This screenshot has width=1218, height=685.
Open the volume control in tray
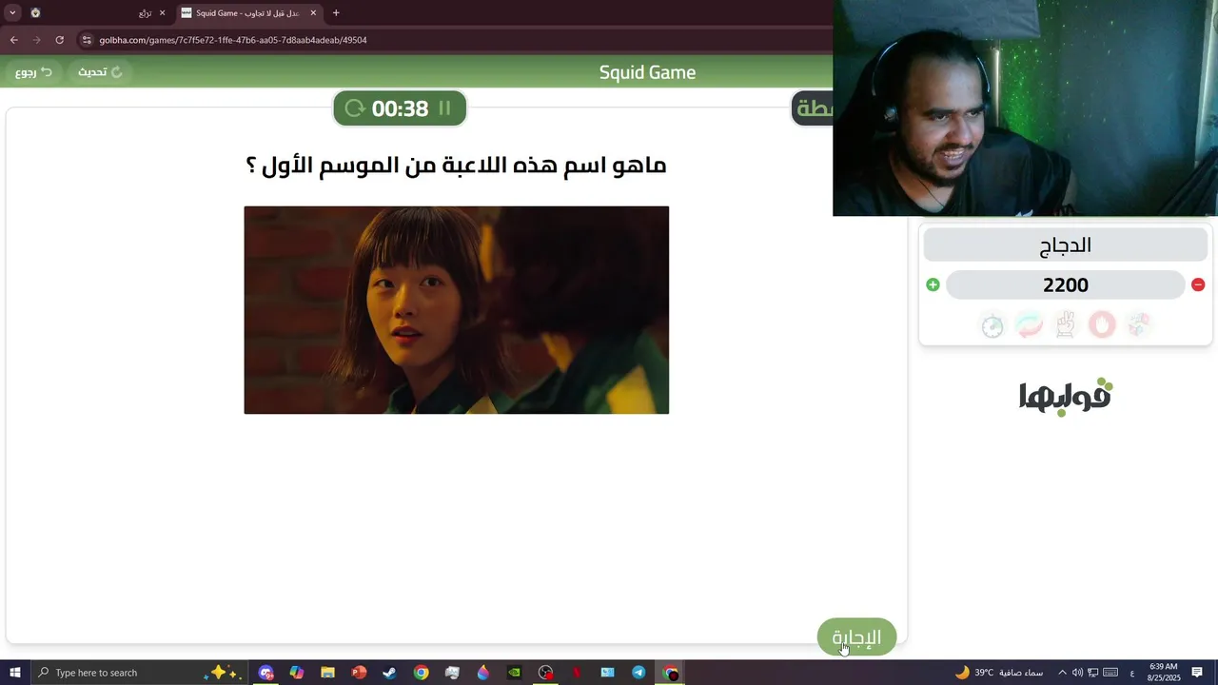[x=1076, y=673]
